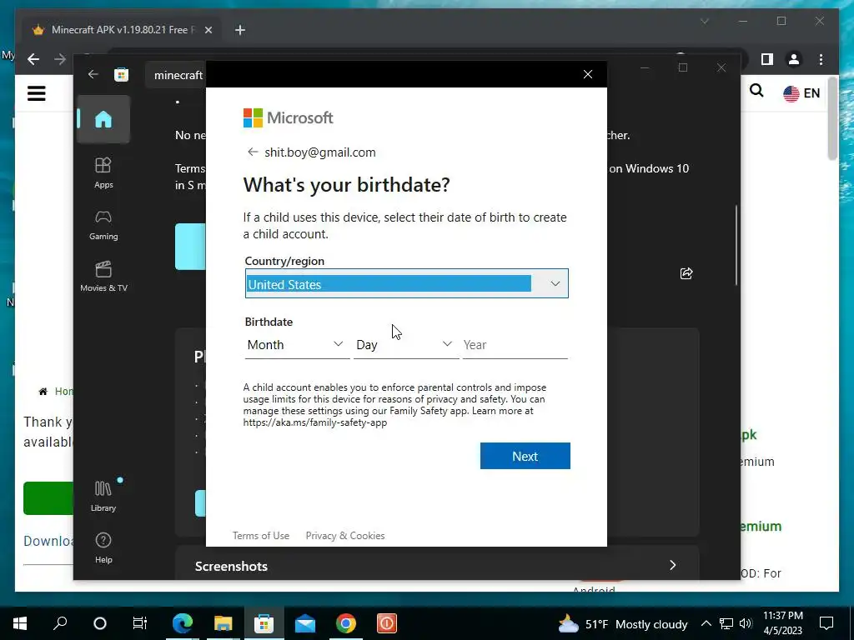
Task: Expand the Screenshots section arrow
Action: click(x=673, y=566)
